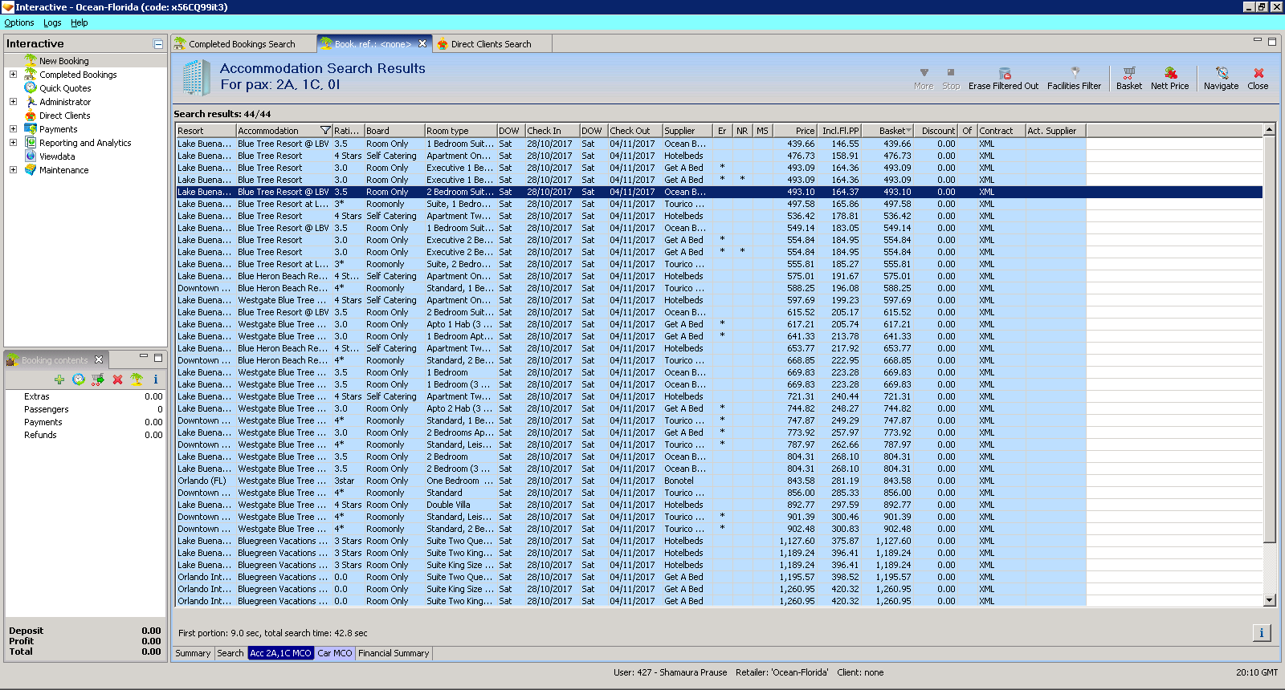Click the Quick Quotes clock icon
Viewport: 1285px width, 690px height.
[31, 87]
